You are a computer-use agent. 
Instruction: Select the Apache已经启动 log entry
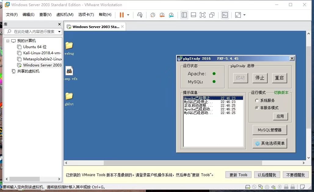[x=213, y=109]
